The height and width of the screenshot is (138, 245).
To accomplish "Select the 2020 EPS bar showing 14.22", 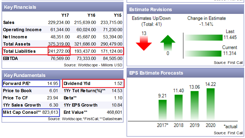I will click(210, 104).
